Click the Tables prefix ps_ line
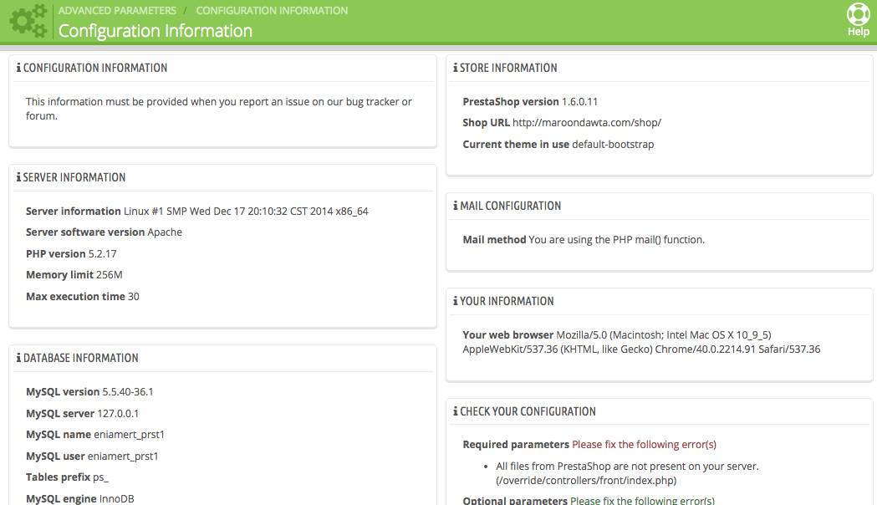 [67, 477]
